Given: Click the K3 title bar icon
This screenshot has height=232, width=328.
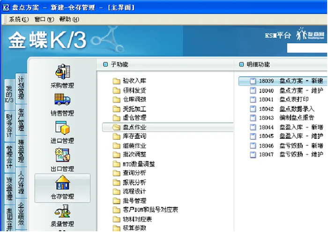Looking at the screenshot, I should [6, 7].
